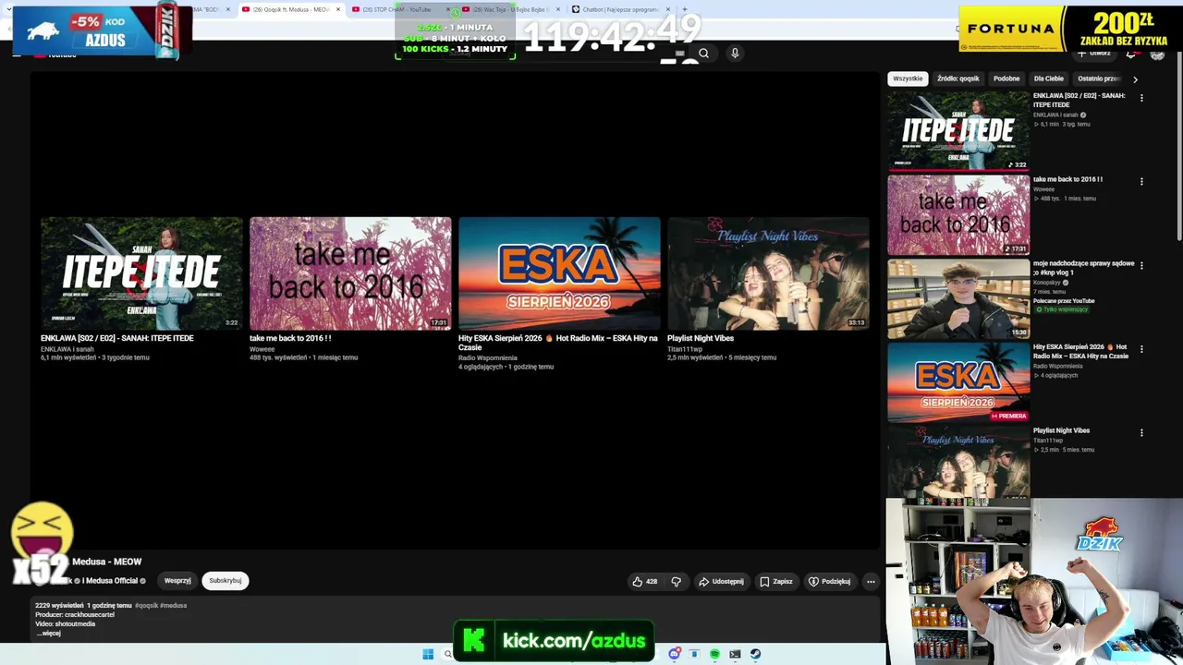Screen dimensions: 1183x665
Task: Open Windows Start menu
Action: [428, 654]
